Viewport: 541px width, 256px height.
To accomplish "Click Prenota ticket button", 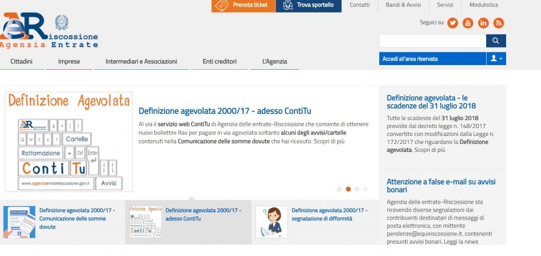I will click(244, 5).
